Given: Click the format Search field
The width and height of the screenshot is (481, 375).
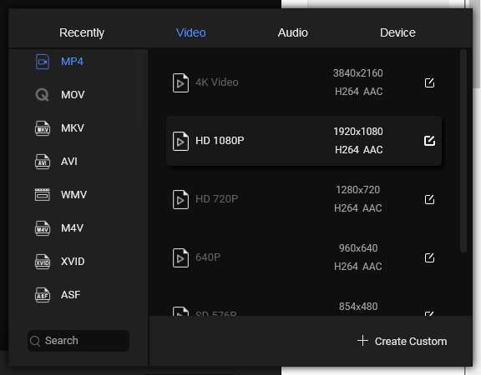Looking at the screenshot, I should (x=78, y=340).
